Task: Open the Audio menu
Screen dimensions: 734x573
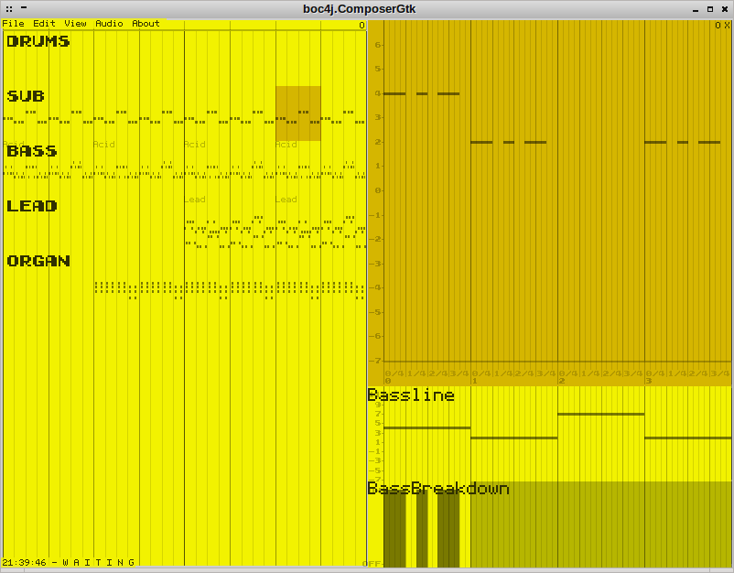Action: pyautogui.click(x=109, y=24)
